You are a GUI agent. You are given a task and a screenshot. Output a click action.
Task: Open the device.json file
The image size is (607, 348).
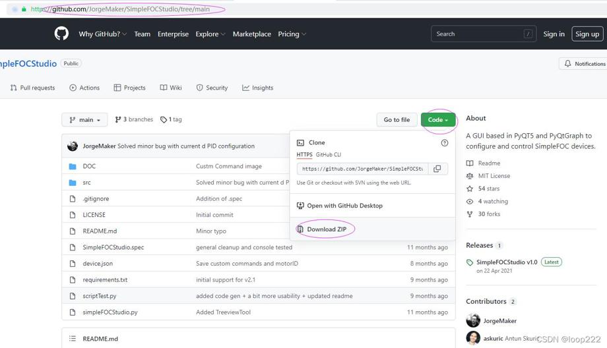pos(98,264)
